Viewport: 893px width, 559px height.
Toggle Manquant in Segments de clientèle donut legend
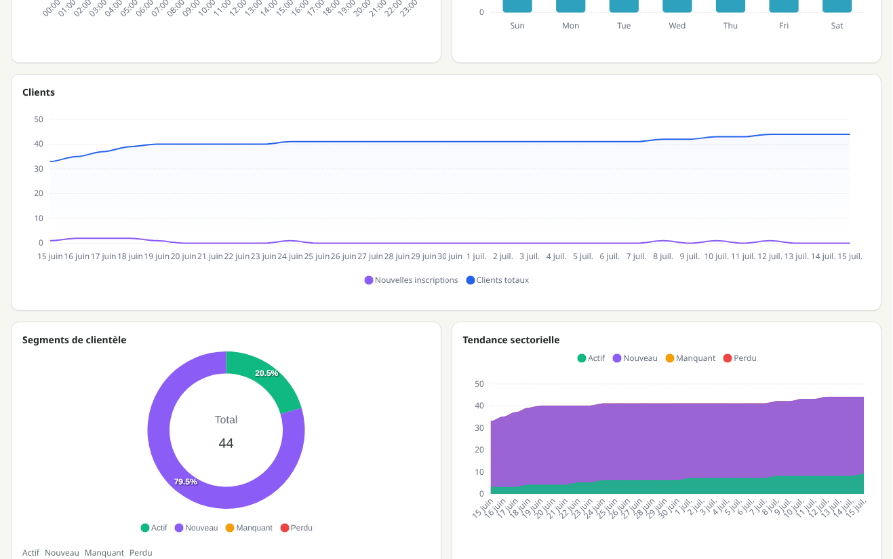coord(249,528)
